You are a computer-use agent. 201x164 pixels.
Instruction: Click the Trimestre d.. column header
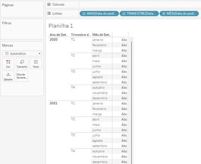pos(80,35)
